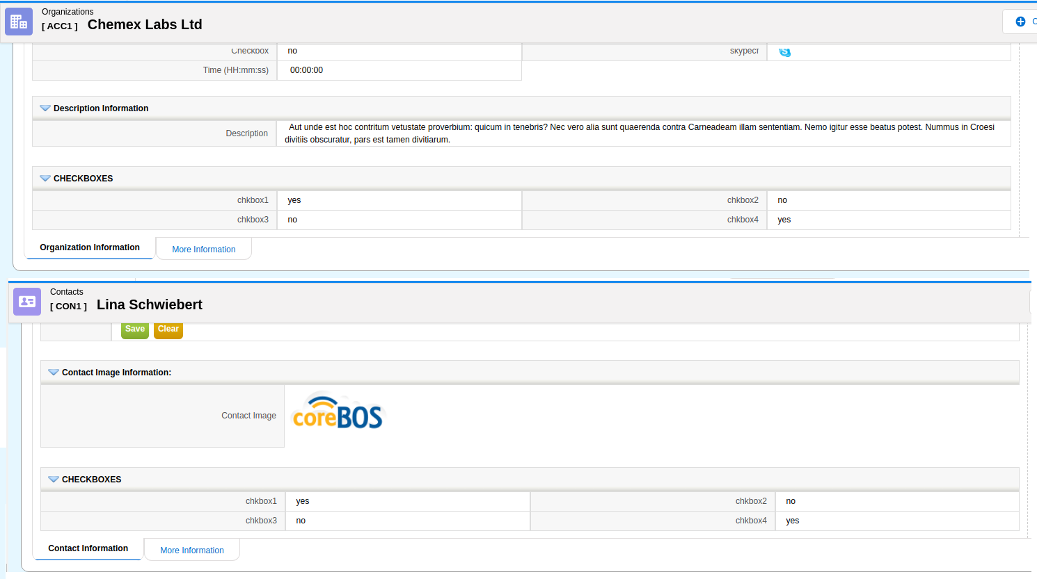Click the coreBOS contact image
The width and height of the screenshot is (1037, 579).
click(338, 414)
